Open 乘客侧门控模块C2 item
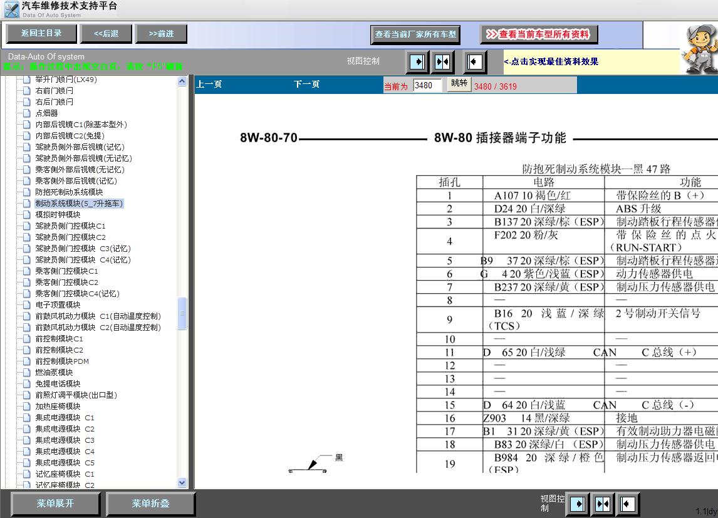The height and width of the screenshot is (518, 718). (67, 282)
